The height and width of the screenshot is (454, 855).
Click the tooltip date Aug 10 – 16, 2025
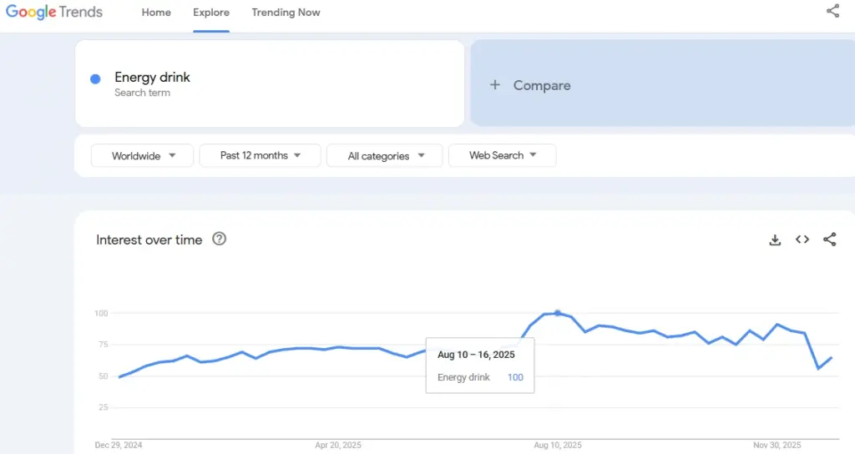pyautogui.click(x=476, y=355)
